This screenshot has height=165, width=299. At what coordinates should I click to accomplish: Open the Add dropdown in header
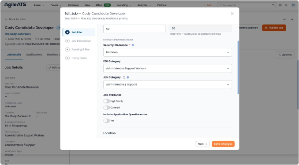click(x=209, y=5)
